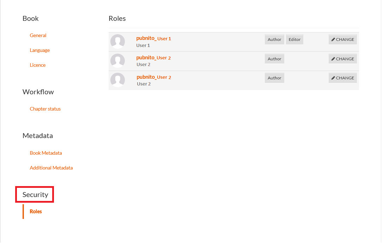Image resolution: width=383 pixels, height=244 pixels.
Task: Click the Author badge in the last row
Action: click(274, 78)
